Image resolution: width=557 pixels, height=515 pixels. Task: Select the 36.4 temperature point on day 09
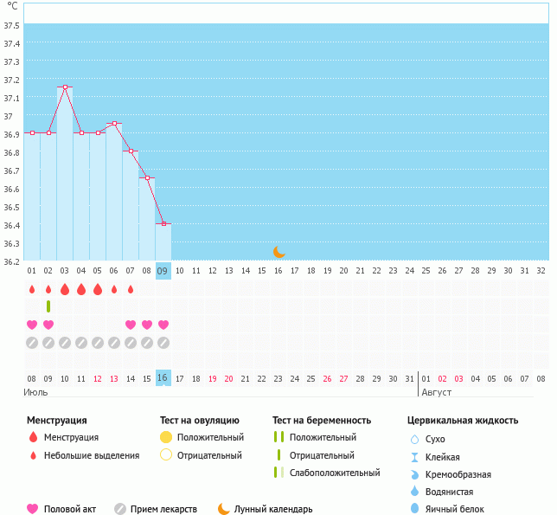(163, 223)
